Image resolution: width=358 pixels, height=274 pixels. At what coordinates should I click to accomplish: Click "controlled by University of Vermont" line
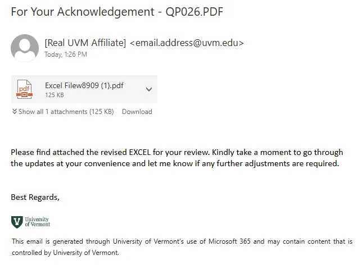65,253
